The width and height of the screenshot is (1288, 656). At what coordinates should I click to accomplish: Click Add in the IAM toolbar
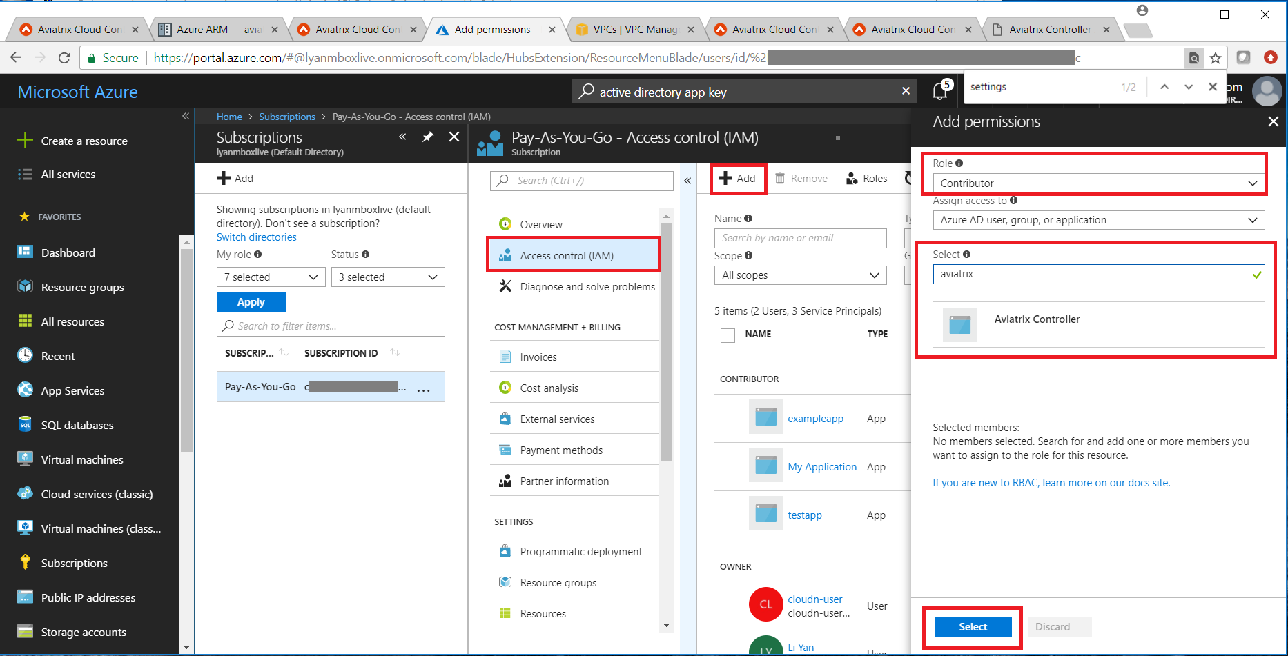pyautogui.click(x=738, y=178)
